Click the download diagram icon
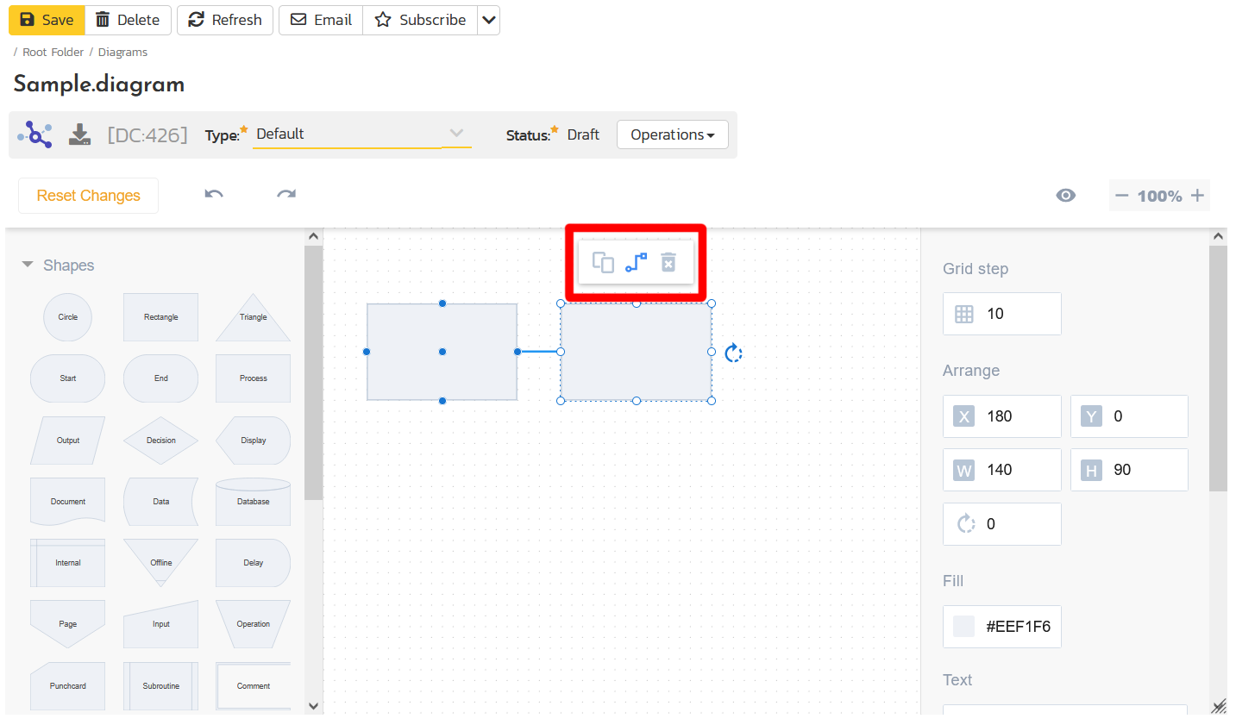This screenshot has height=725, width=1236. 79,134
